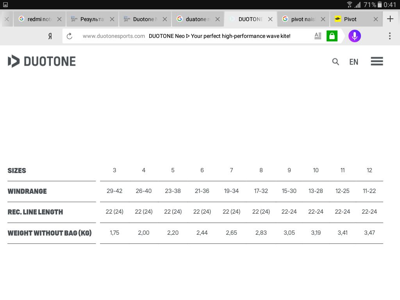Click weight value 1,75
The image size is (400, 300).
pos(114,233)
